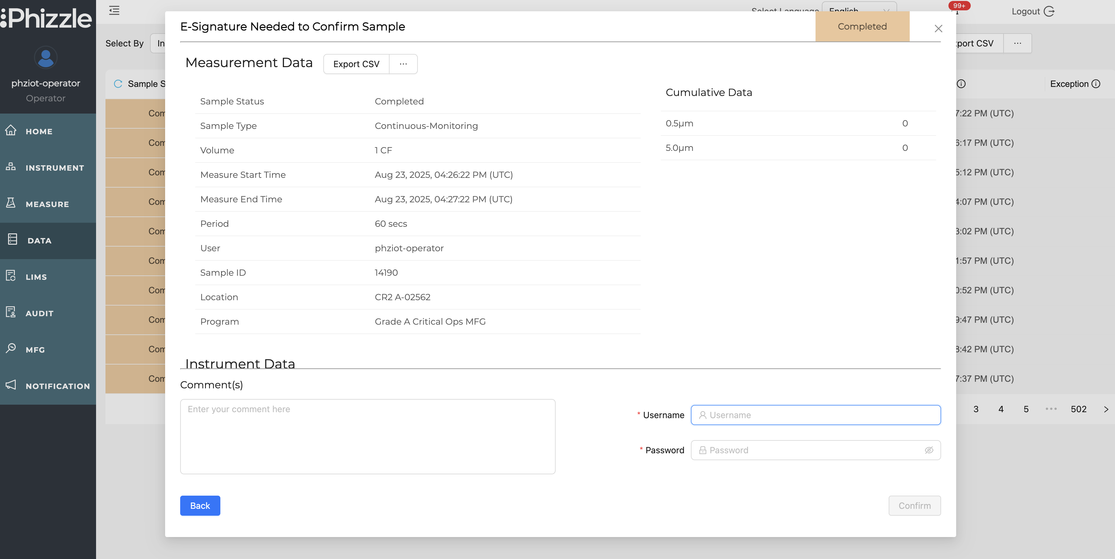Go to last page 502

coord(1078,409)
